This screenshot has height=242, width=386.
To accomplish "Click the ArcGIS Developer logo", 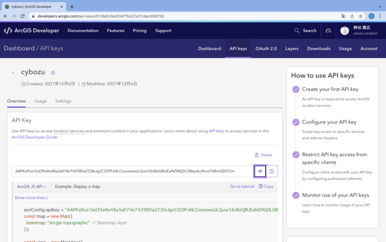I will 31,30.
